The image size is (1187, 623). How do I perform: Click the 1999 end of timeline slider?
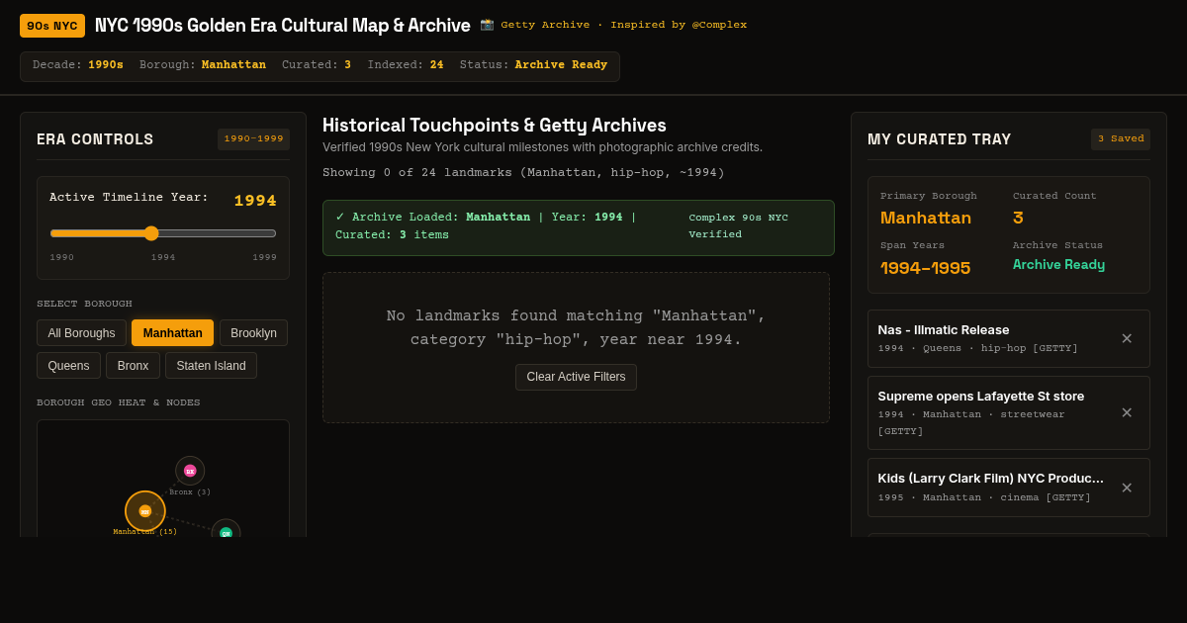264,257
